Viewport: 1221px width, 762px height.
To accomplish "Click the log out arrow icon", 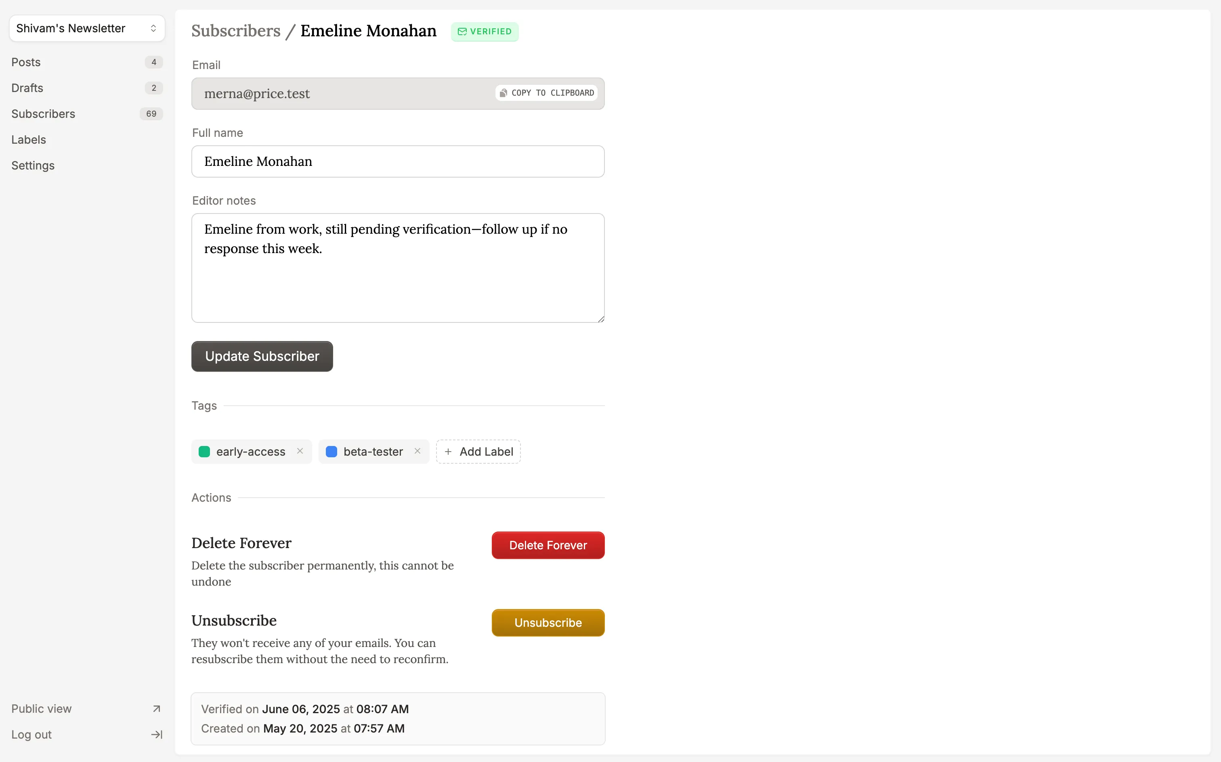I will point(156,734).
